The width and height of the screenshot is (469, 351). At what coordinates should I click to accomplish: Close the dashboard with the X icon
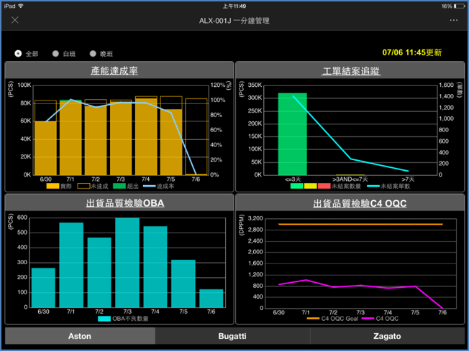click(15, 20)
